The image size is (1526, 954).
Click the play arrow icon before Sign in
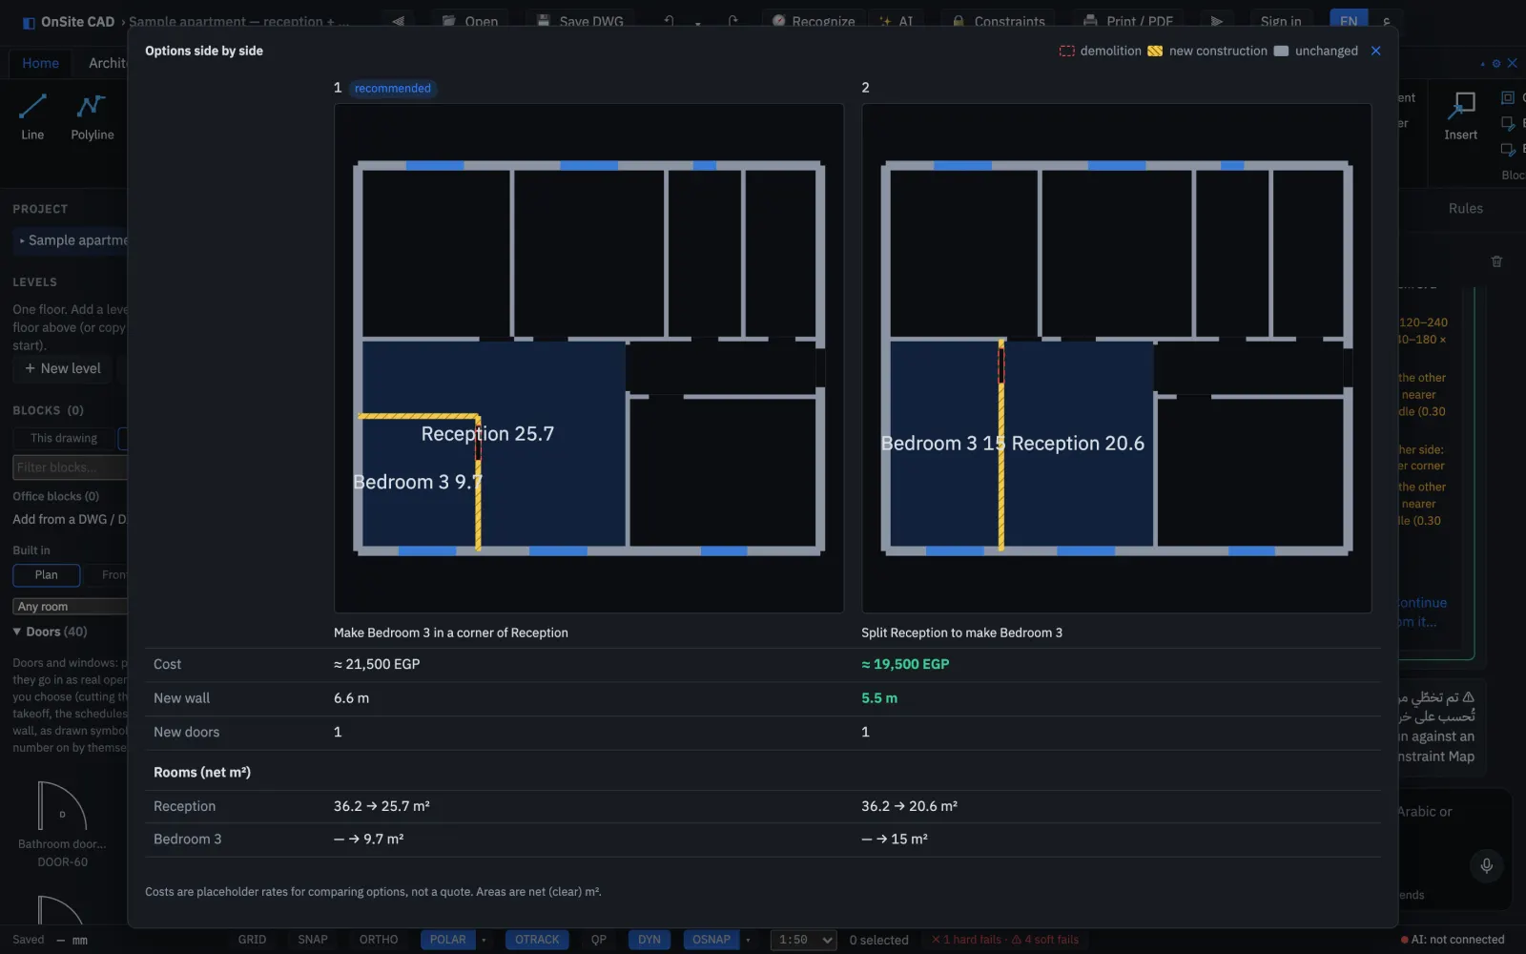coord(1216,21)
